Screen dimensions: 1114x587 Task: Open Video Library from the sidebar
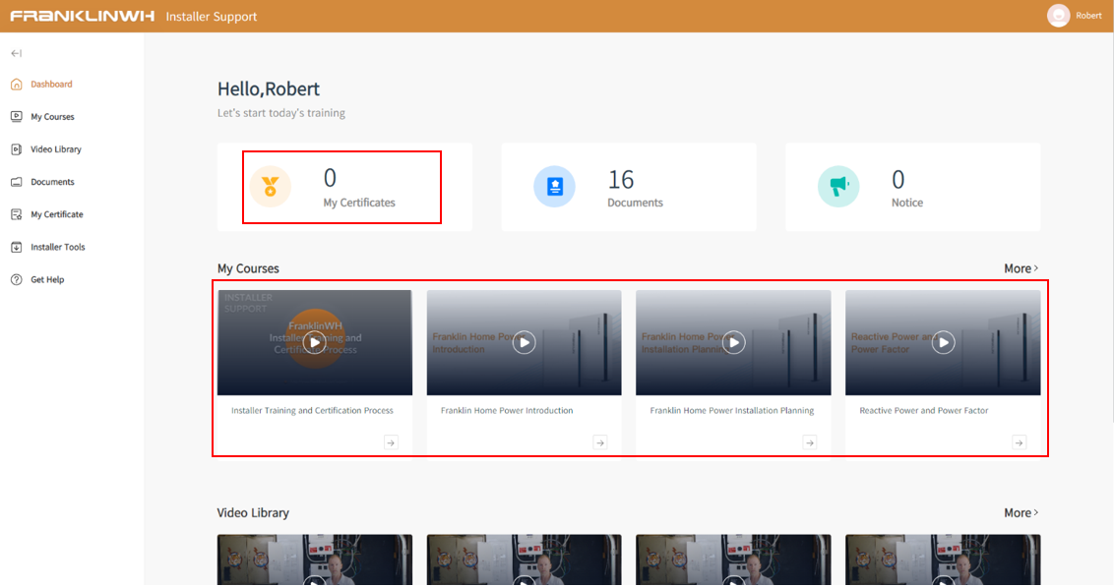tap(56, 149)
